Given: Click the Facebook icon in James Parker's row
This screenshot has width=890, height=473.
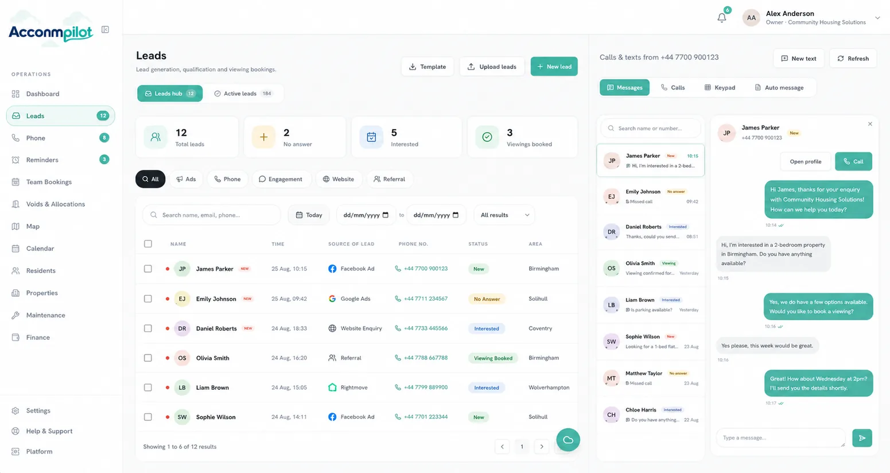Looking at the screenshot, I should (332, 269).
